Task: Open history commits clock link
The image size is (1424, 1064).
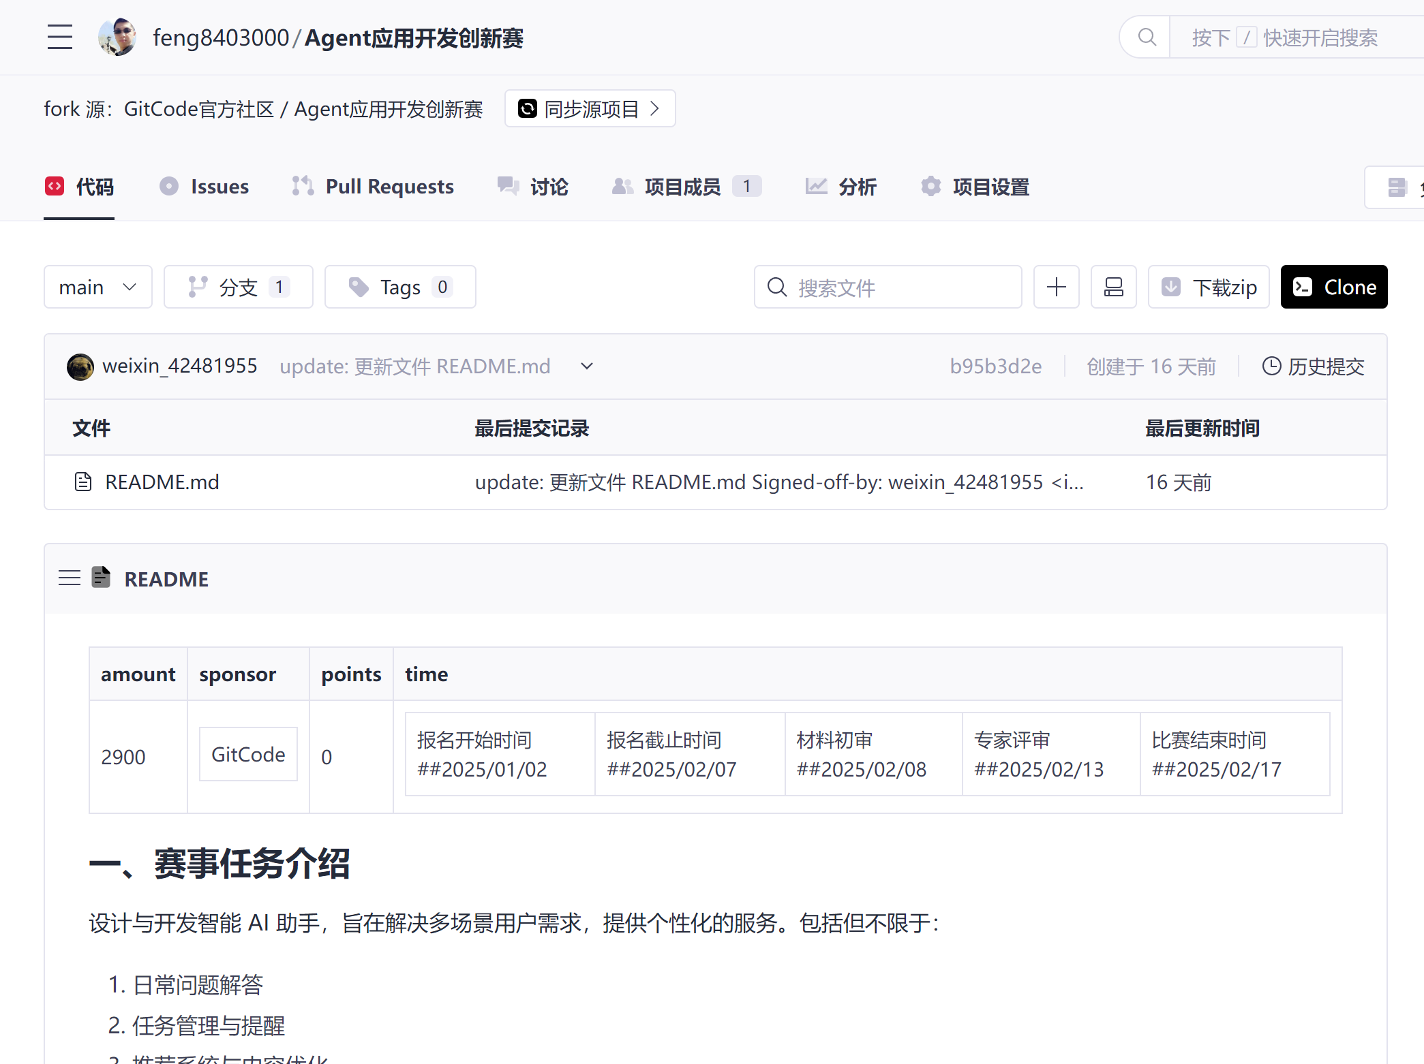Action: [1313, 366]
